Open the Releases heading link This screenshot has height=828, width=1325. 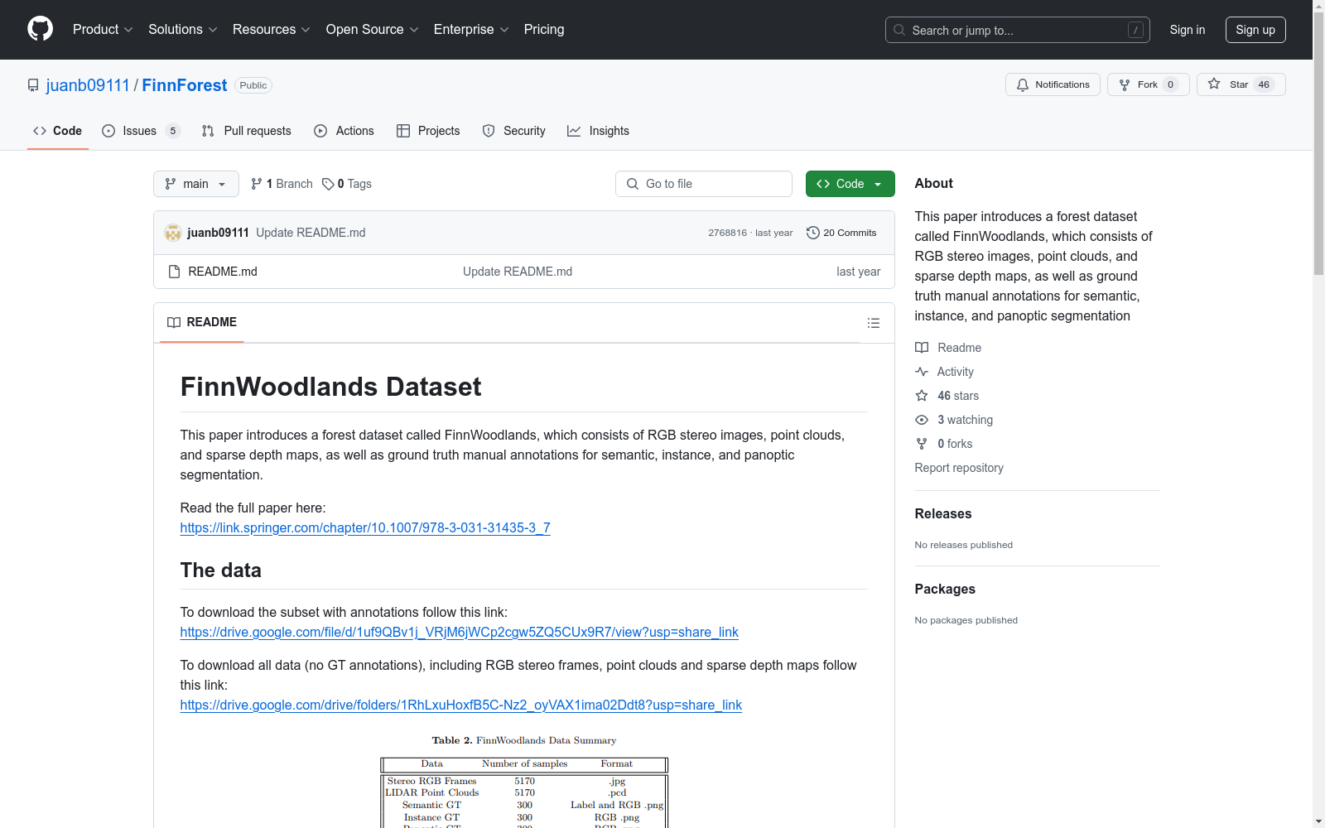(x=943, y=513)
